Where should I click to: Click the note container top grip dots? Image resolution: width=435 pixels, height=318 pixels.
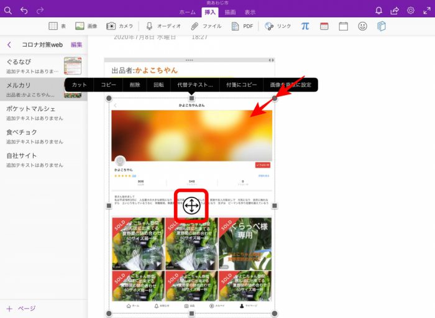coord(189,60)
